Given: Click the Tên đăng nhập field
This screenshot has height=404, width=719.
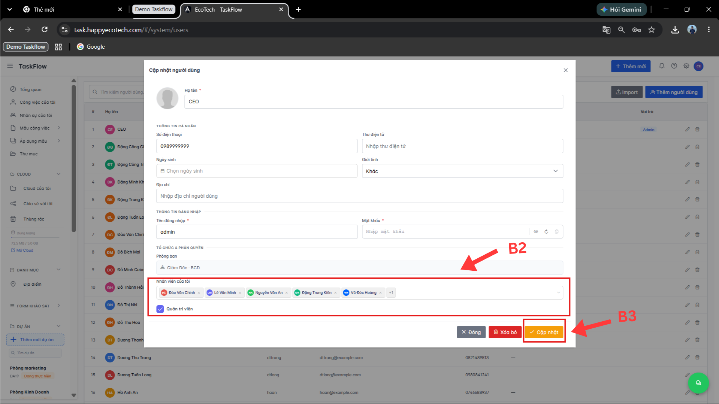Looking at the screenshot, I should [x=257, y=232].
